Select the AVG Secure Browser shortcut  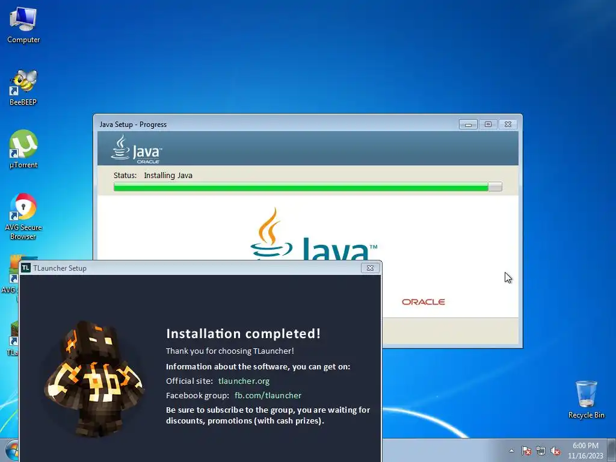[x=23, y=216]
